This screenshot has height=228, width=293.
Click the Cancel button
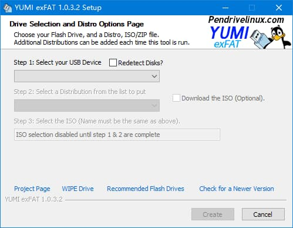263,214
